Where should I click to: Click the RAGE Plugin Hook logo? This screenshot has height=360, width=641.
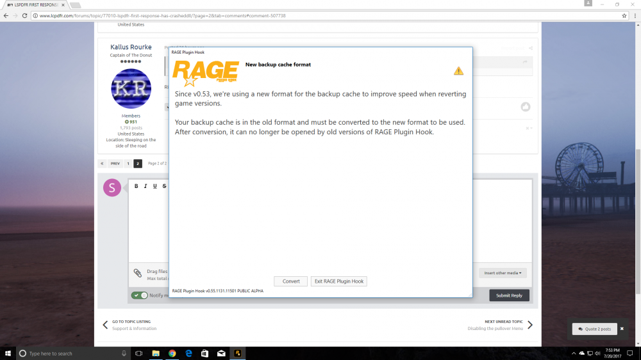[x=206, y=72]
